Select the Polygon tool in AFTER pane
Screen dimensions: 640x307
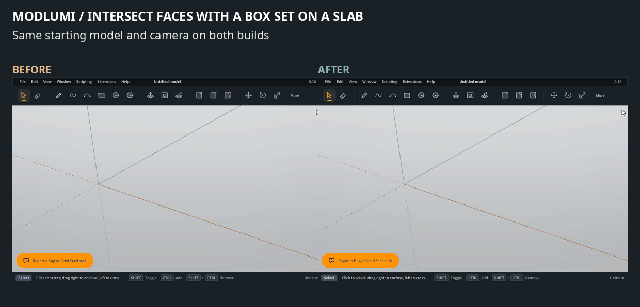(x=435, y=95)
